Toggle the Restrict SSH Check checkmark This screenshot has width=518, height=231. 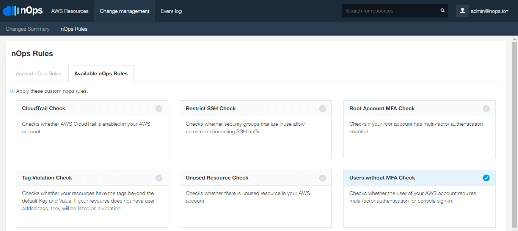tap(322, 109)
